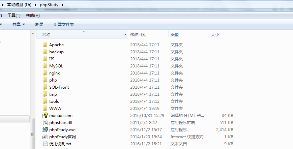
Task: Select the file name nginx
Action: (x=55, y=73)
